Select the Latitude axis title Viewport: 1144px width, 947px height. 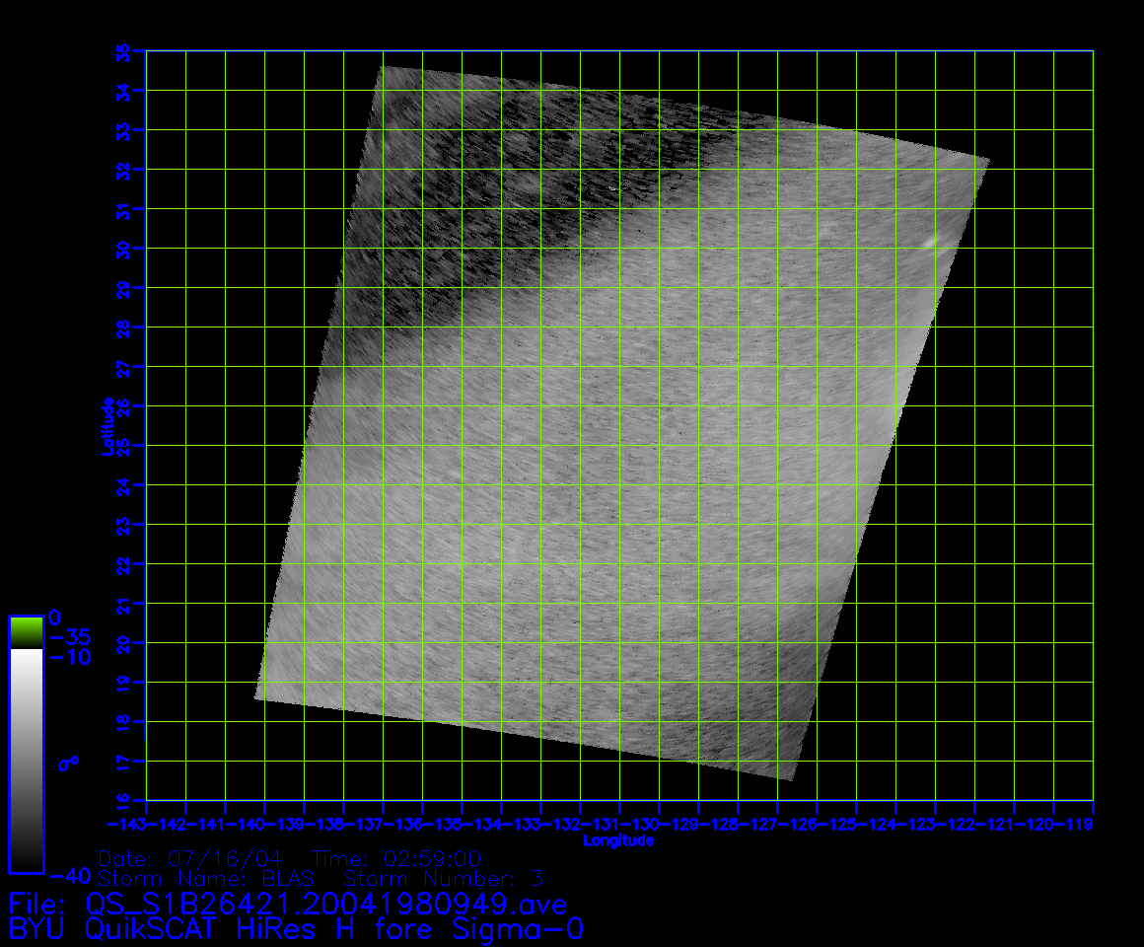[x=106, y=426]
